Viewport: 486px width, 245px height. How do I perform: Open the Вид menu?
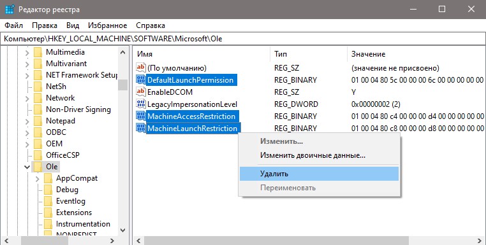pyautogui.click(x=73, y=25)
